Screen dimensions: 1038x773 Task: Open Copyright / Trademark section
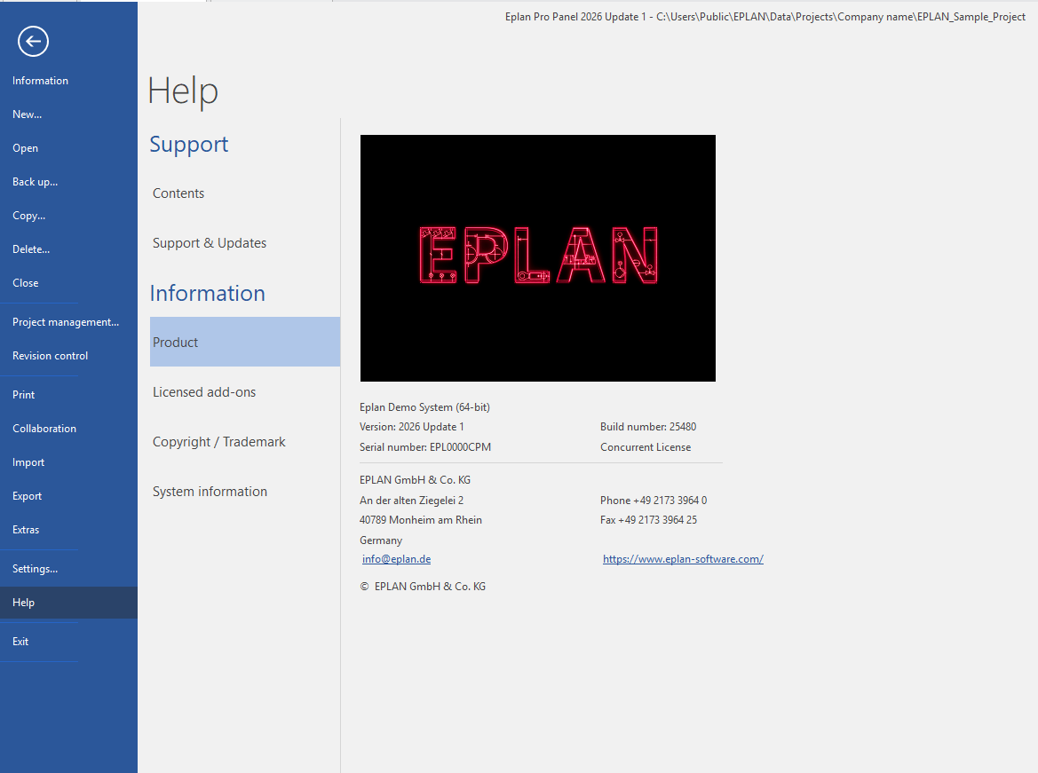245,441
